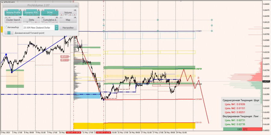Open gear settings on the Volume Profile button
Screen dimensions: 271x135
(20, 10)
